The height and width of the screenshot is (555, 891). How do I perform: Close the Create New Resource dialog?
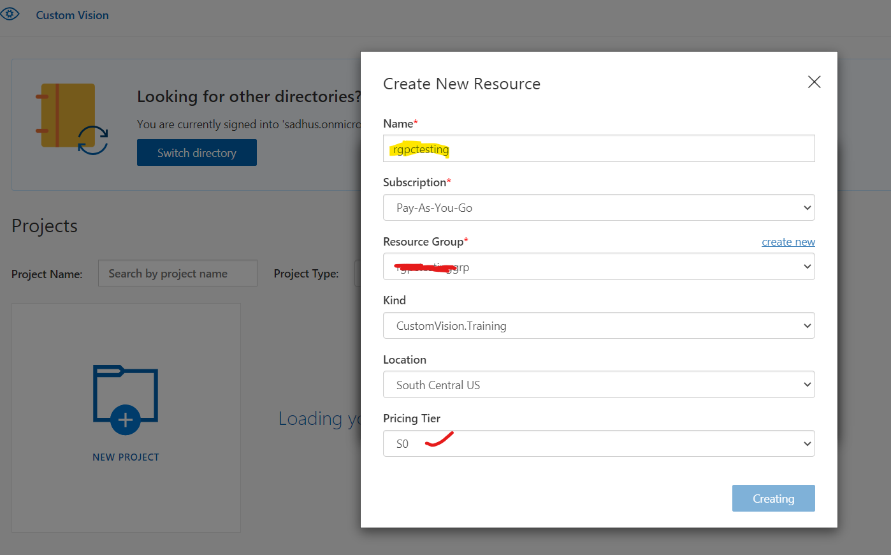tap(814, 82)
